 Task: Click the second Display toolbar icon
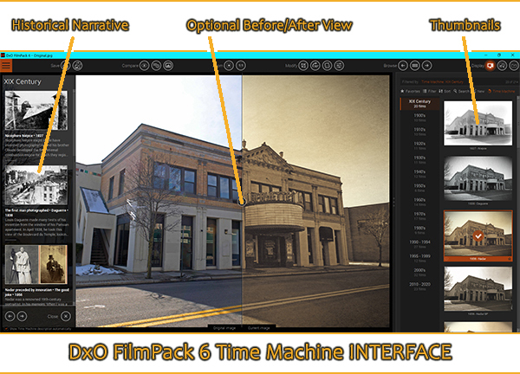[502, 66]
